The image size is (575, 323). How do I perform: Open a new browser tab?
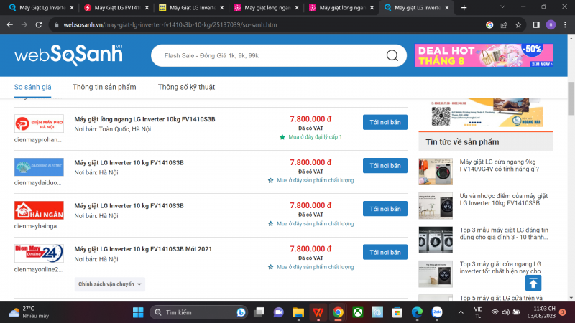coord(464,8)
